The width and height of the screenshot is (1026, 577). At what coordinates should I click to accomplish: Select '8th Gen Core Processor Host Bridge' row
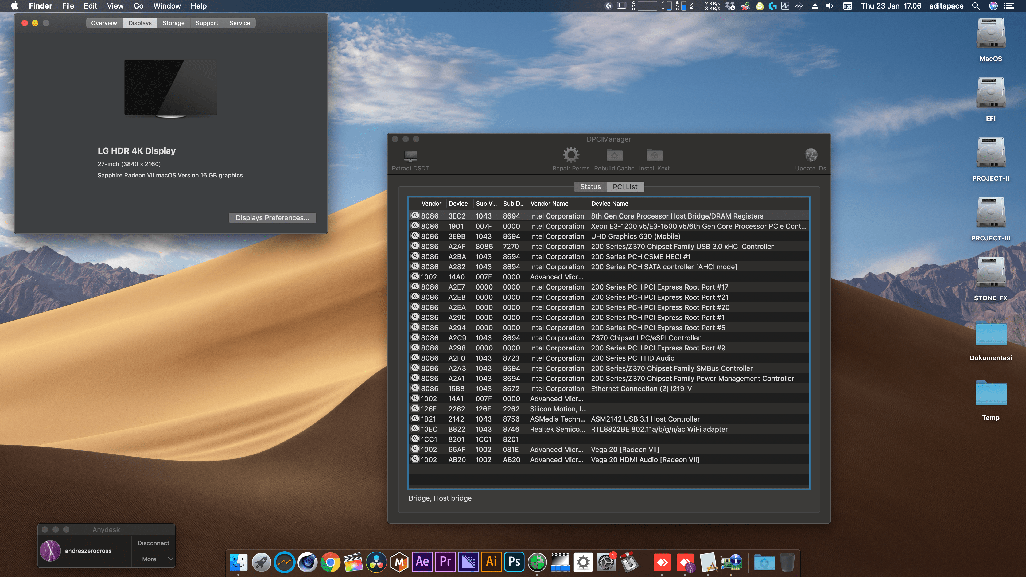[609, 216]
